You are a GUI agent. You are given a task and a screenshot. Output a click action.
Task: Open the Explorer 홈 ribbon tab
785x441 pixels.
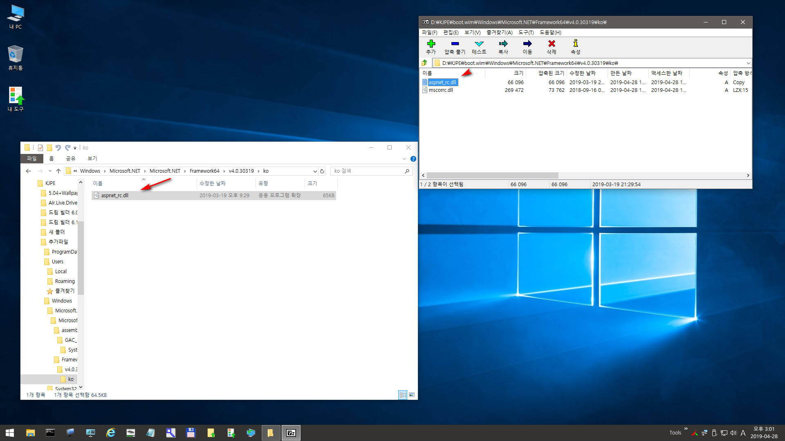[x=52, y=158]
